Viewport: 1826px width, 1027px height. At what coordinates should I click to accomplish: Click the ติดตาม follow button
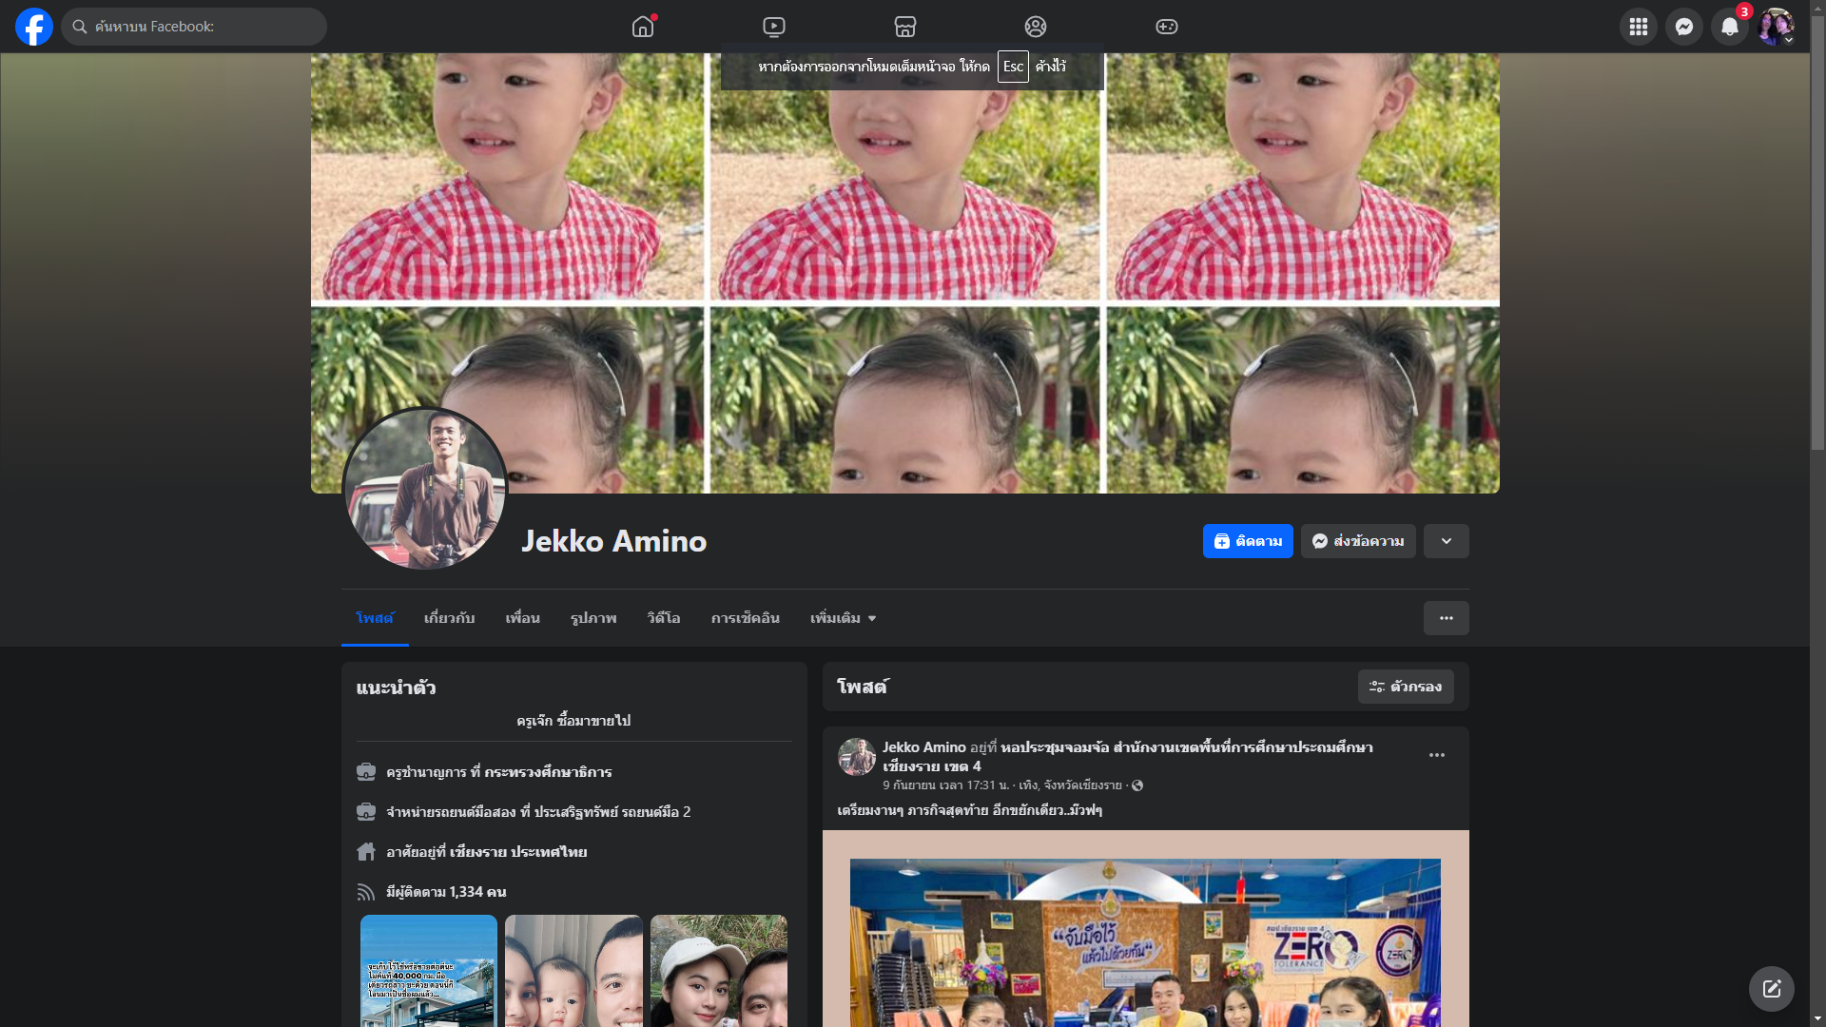click(x=1247, y=541)
